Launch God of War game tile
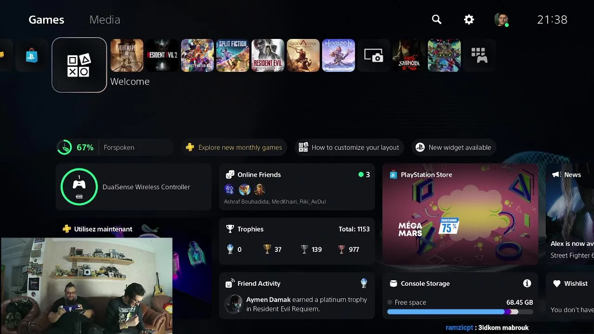The width and height of the screenshot is (594, 334). click(303, 56)
